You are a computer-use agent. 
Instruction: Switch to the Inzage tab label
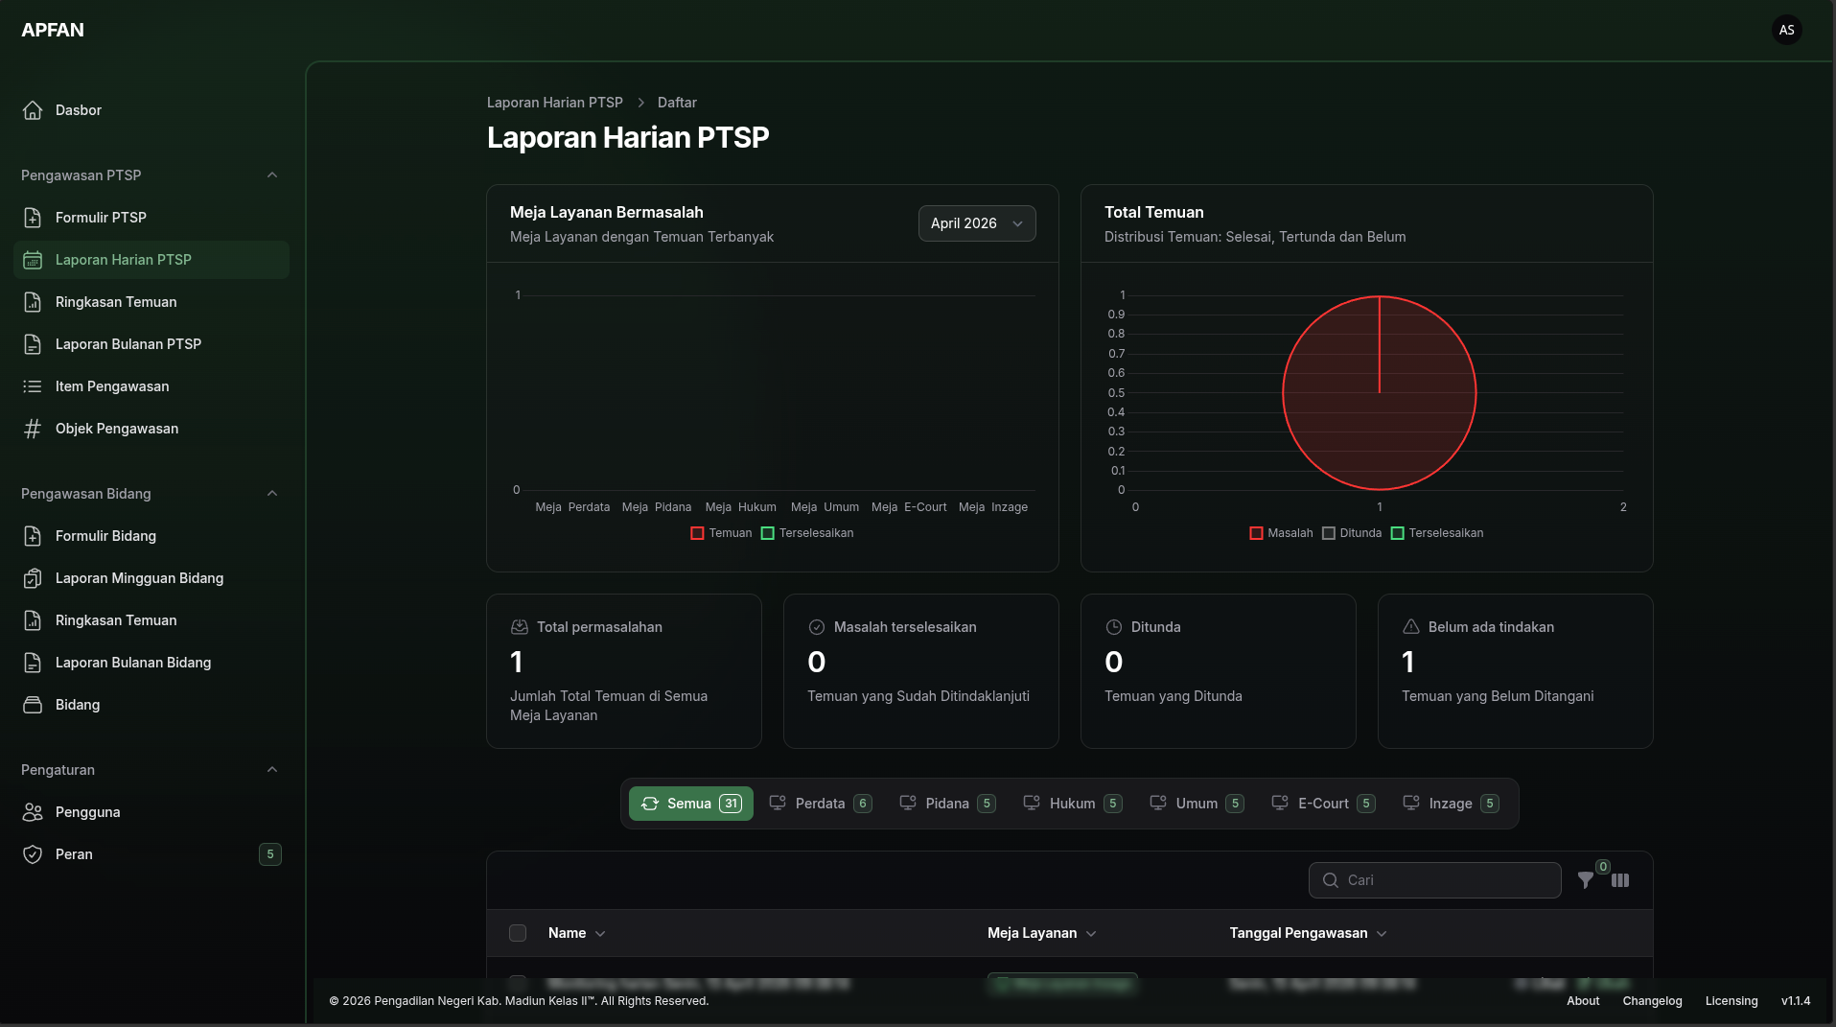1451,804
